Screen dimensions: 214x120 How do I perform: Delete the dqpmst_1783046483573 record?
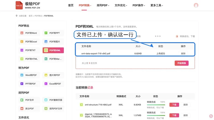[186, 115]
